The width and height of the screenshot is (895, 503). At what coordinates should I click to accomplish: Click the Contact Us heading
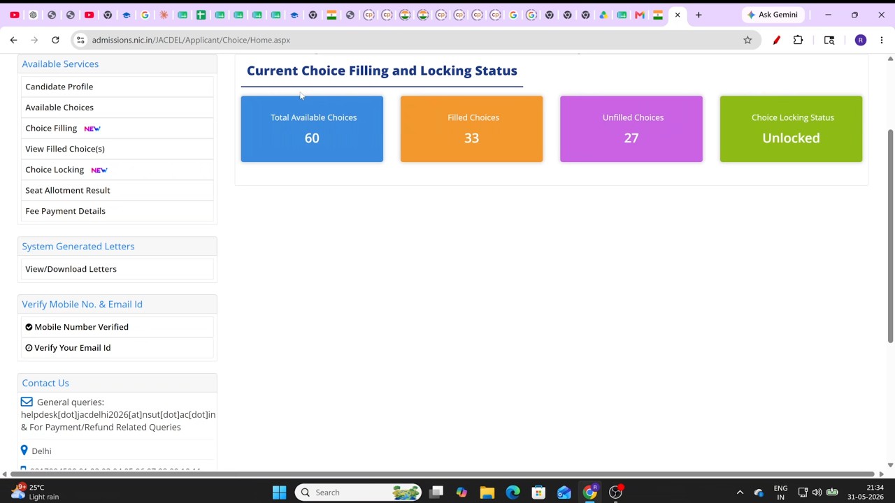tap(45, 384)
